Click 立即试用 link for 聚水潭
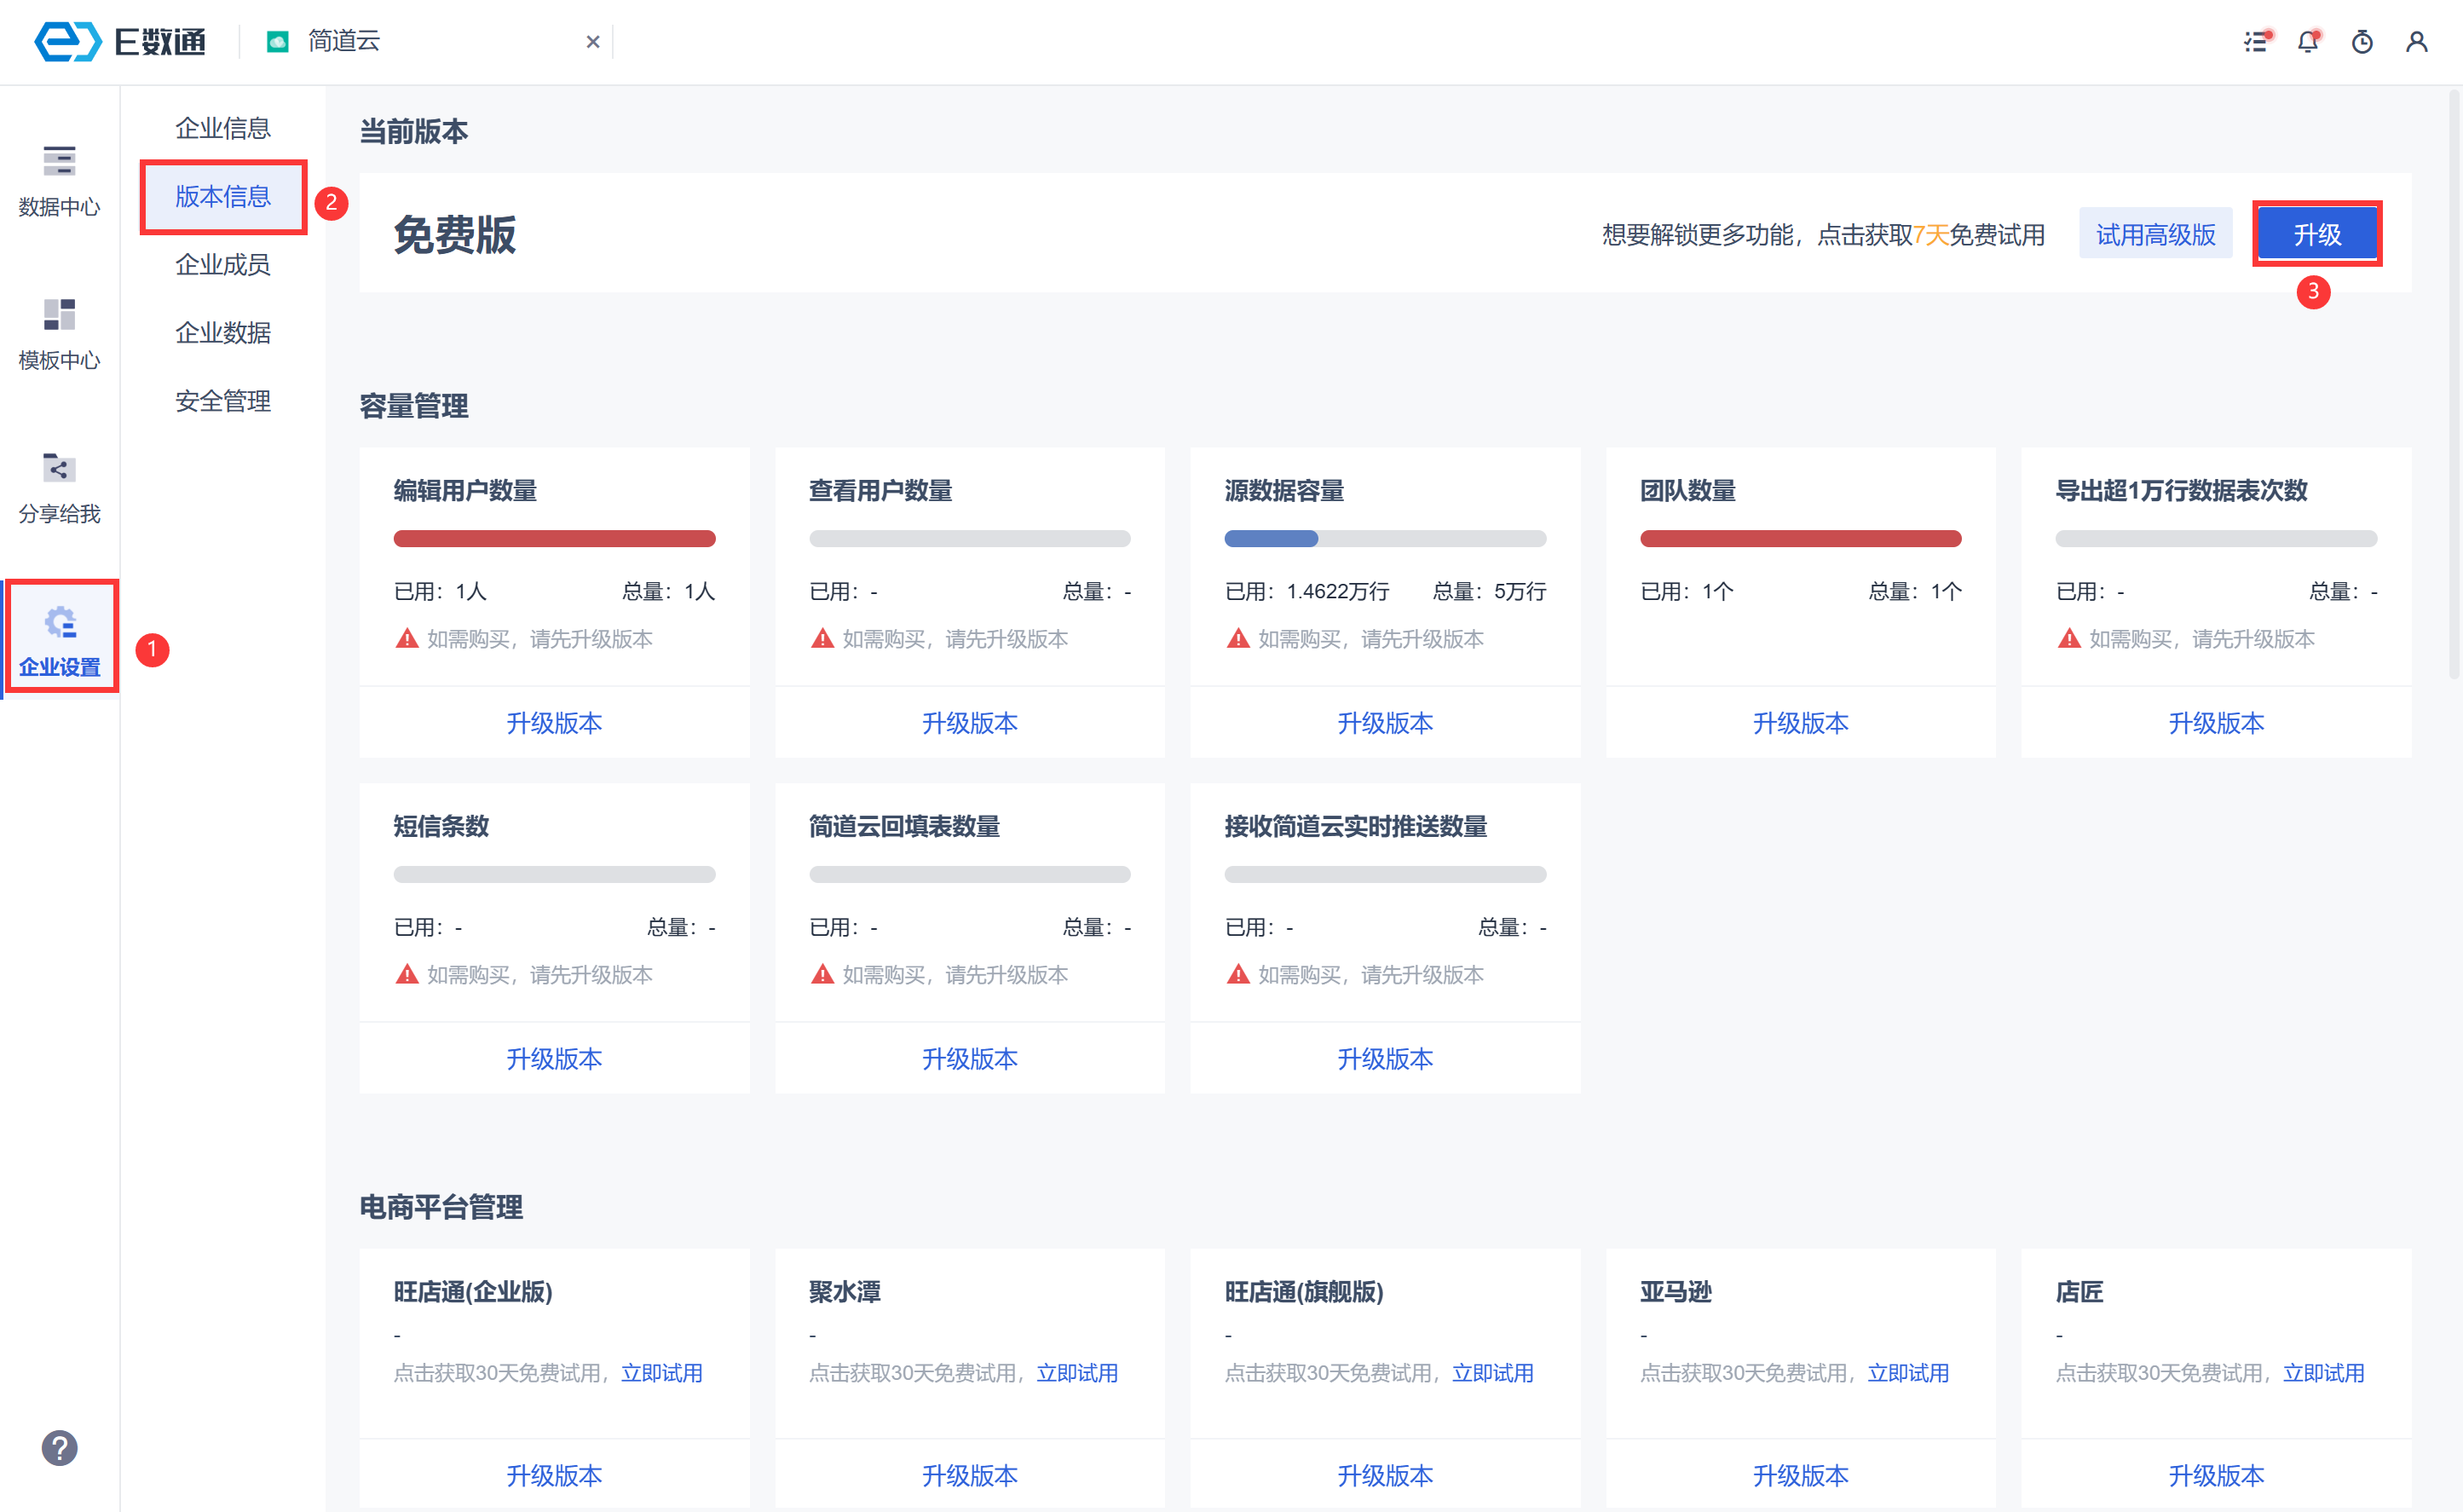 1076,1372
